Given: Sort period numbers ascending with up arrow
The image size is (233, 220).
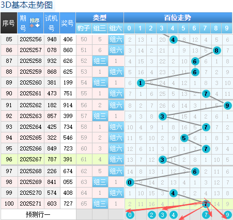Looking at the screenshot, I should [x=32, y=26].
